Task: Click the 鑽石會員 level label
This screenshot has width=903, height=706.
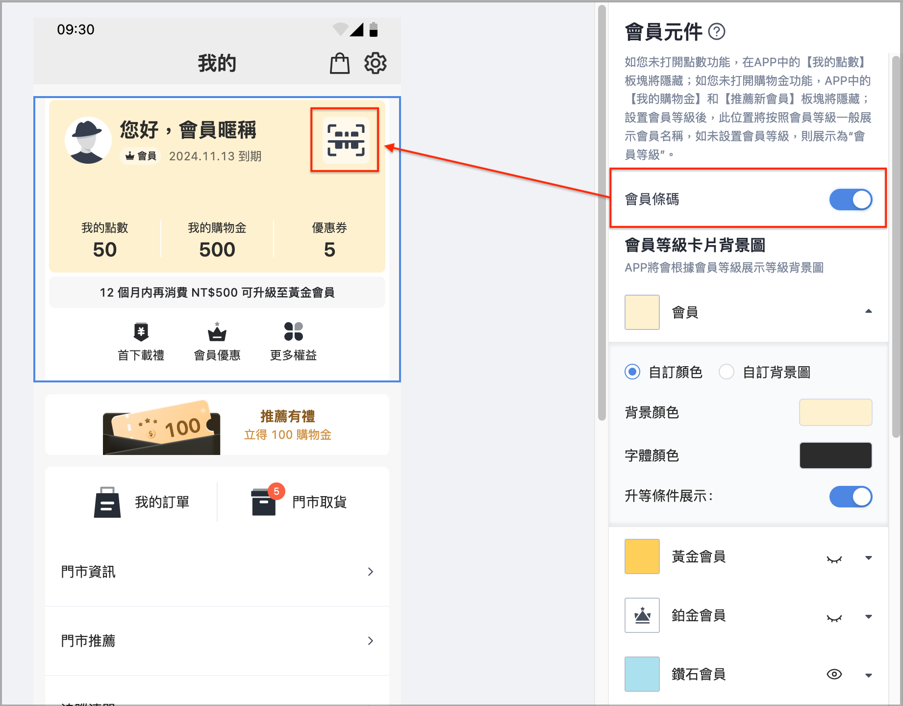Action: [699, 674]
